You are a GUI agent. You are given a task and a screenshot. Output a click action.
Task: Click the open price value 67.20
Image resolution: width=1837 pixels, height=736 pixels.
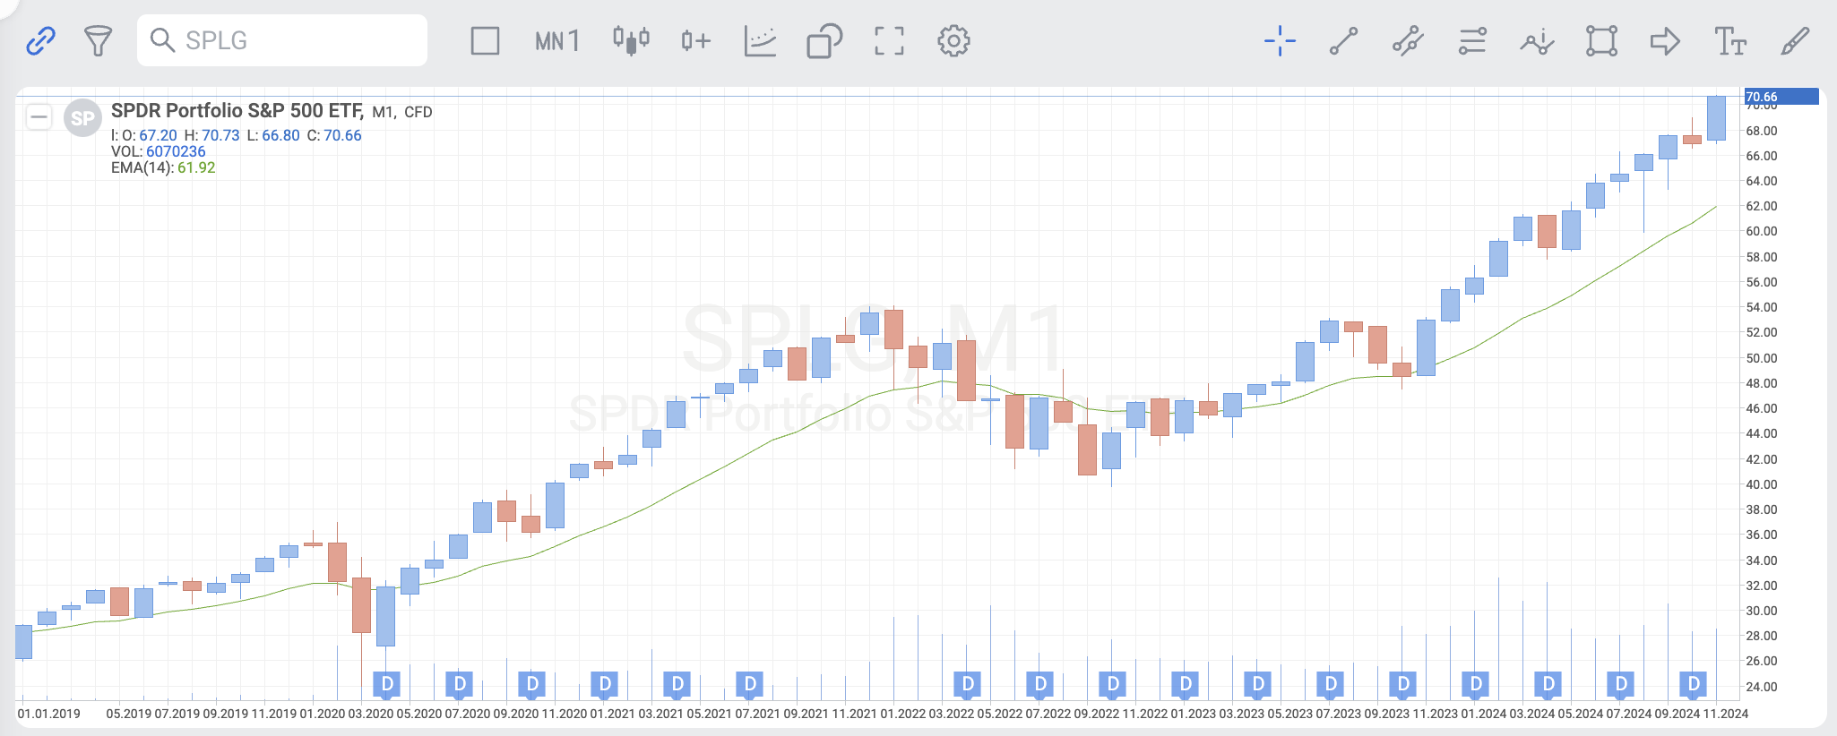tap(158, 136)
